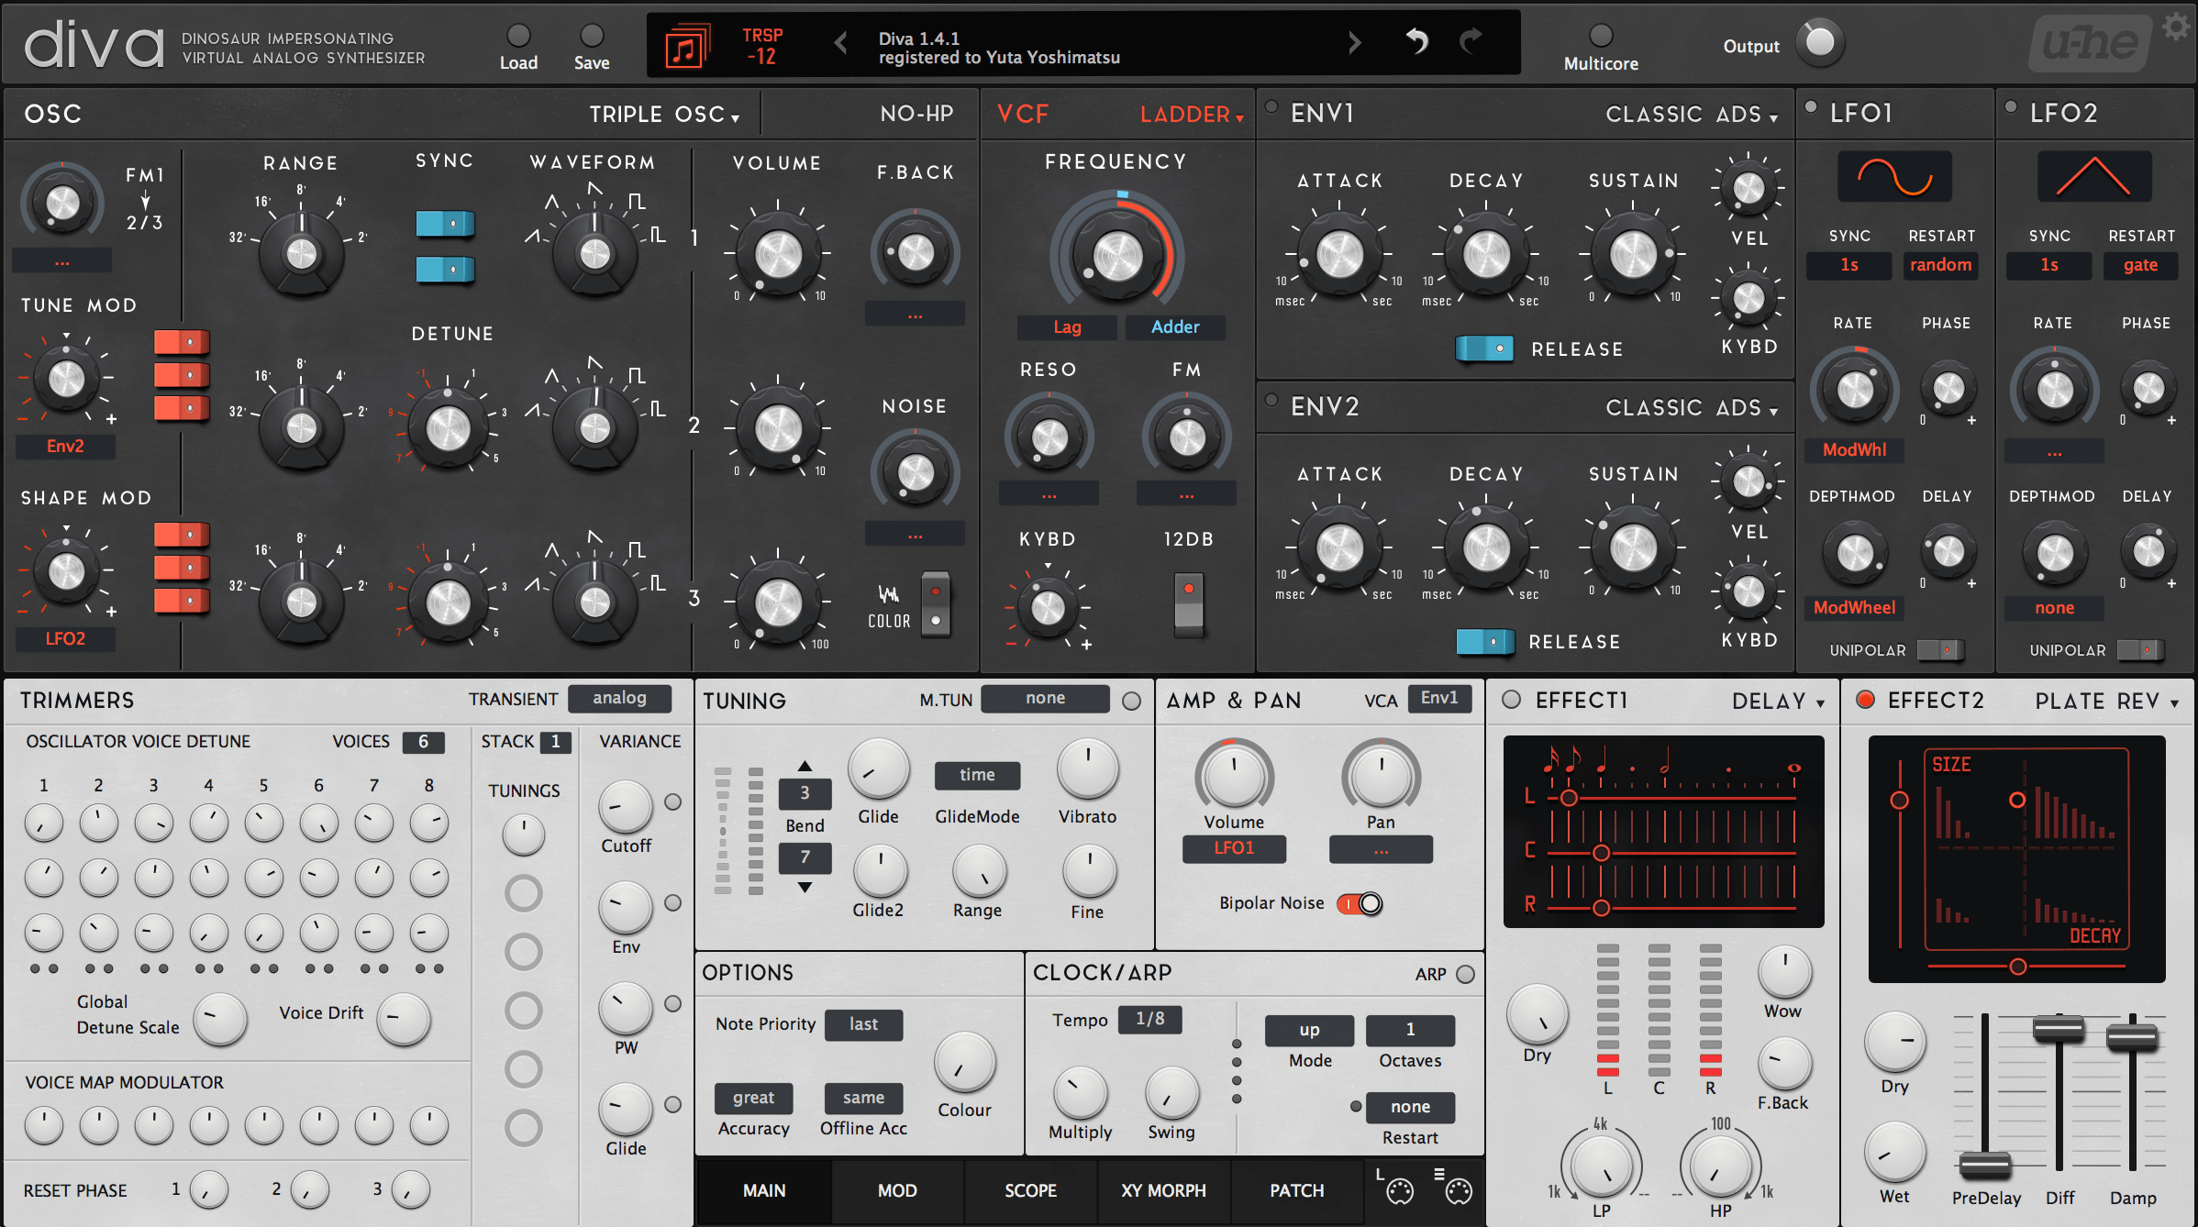Click the AMP Volume knob
This screenshot has width=2198, height=1227.
click(x=1234, y=777)
